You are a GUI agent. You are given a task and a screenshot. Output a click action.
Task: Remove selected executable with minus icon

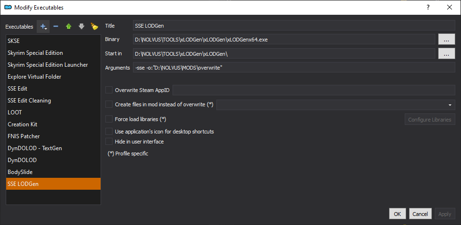pos(56,27)
